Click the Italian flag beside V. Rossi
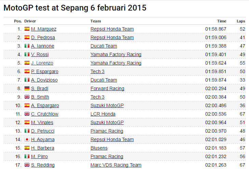The image size is (249, 169). 27,55
